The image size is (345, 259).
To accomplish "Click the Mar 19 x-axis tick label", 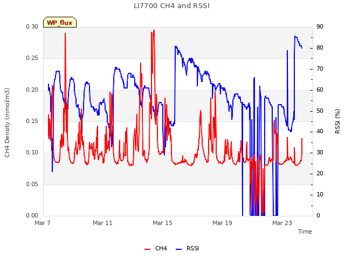I will 222,223.
